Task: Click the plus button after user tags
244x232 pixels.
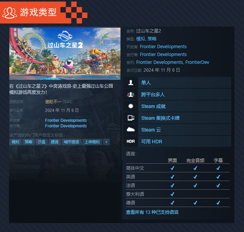Action: coord(106,142)
